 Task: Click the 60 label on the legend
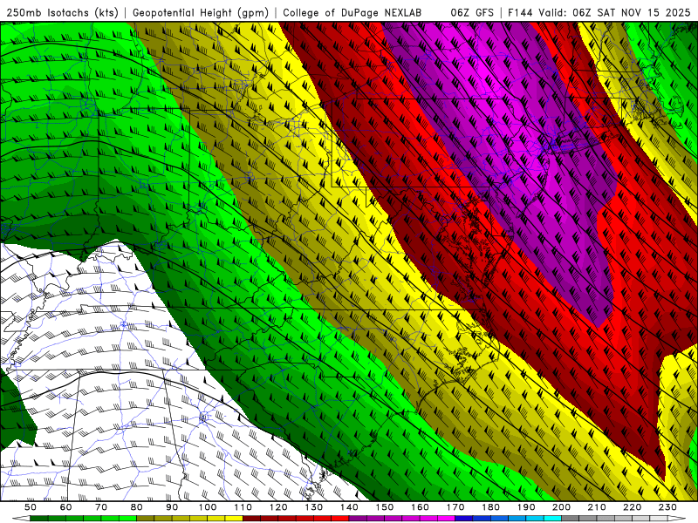tap(65, 507)
